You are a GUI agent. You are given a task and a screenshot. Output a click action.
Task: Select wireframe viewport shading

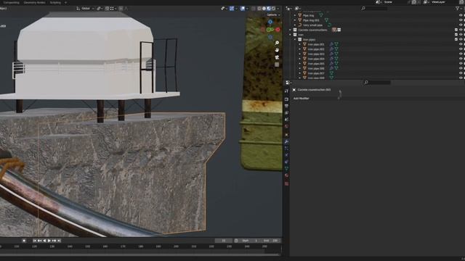[259, 9]
